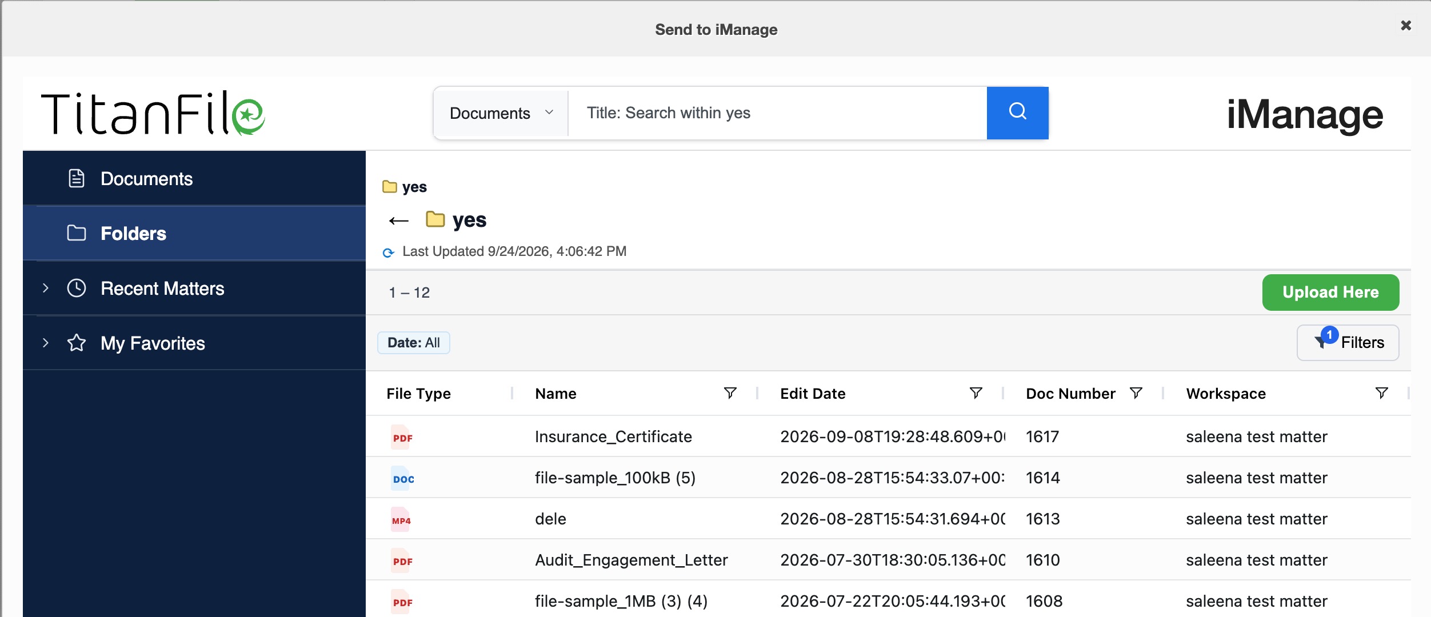Select the Folders sidebar item

coord(194,233)
